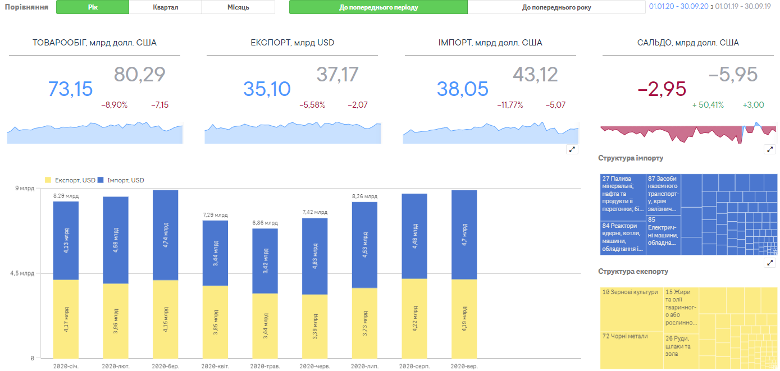Select До попереднього року option

557,7
